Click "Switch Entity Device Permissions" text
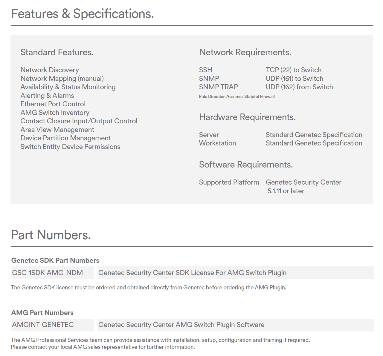This screenshot has height=356, width=383. [70, 147]
